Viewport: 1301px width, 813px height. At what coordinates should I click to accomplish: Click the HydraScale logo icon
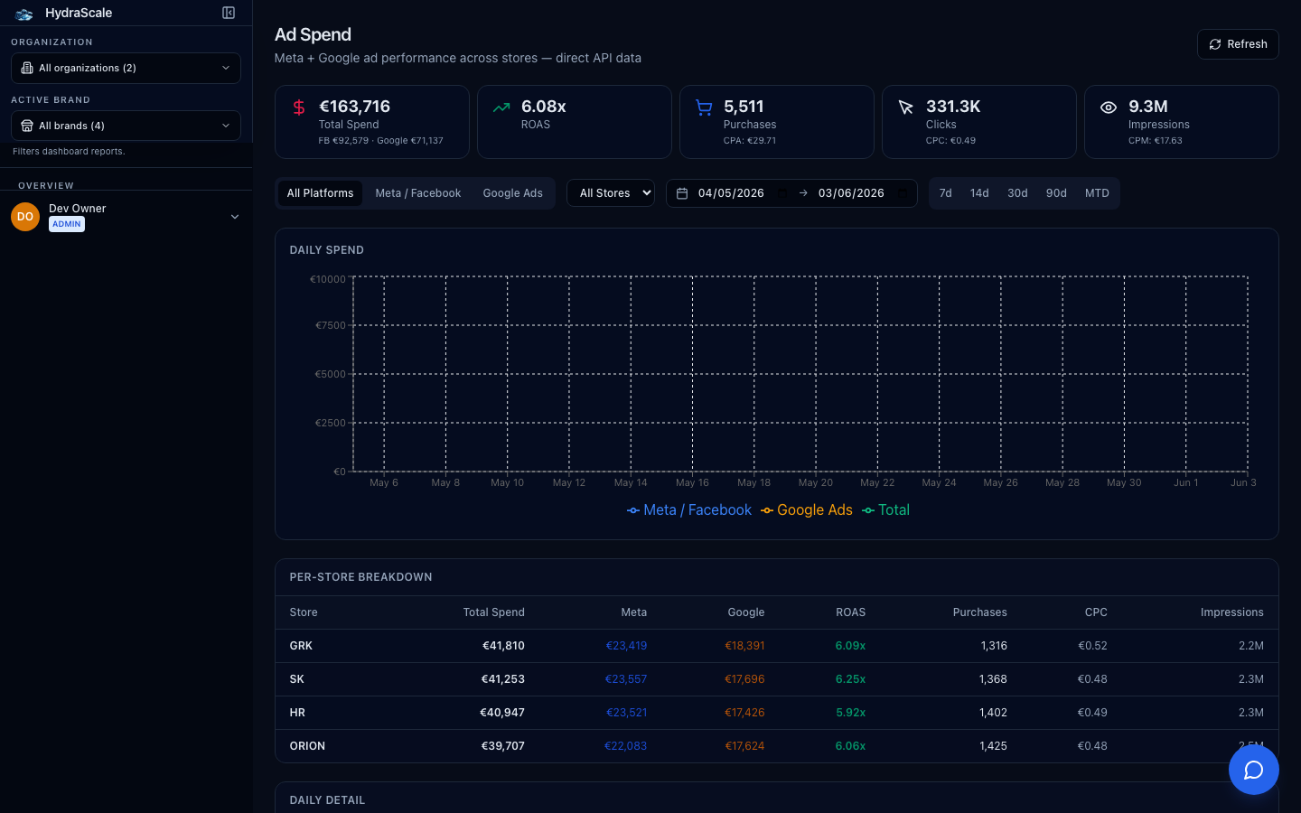point(24,14)
